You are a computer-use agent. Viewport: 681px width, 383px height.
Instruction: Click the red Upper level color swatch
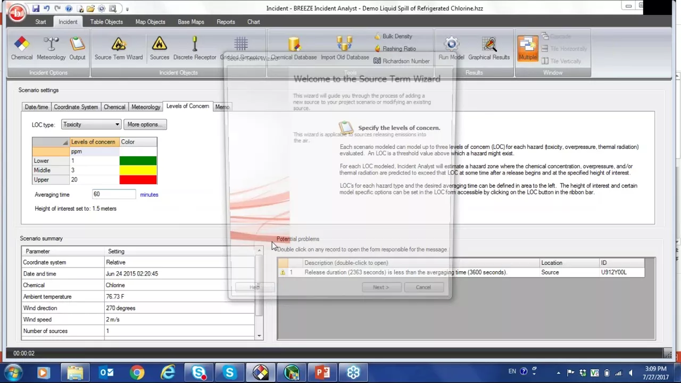[x=138, y=180]
